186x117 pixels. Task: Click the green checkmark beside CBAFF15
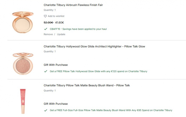click(x=45, y=29)
